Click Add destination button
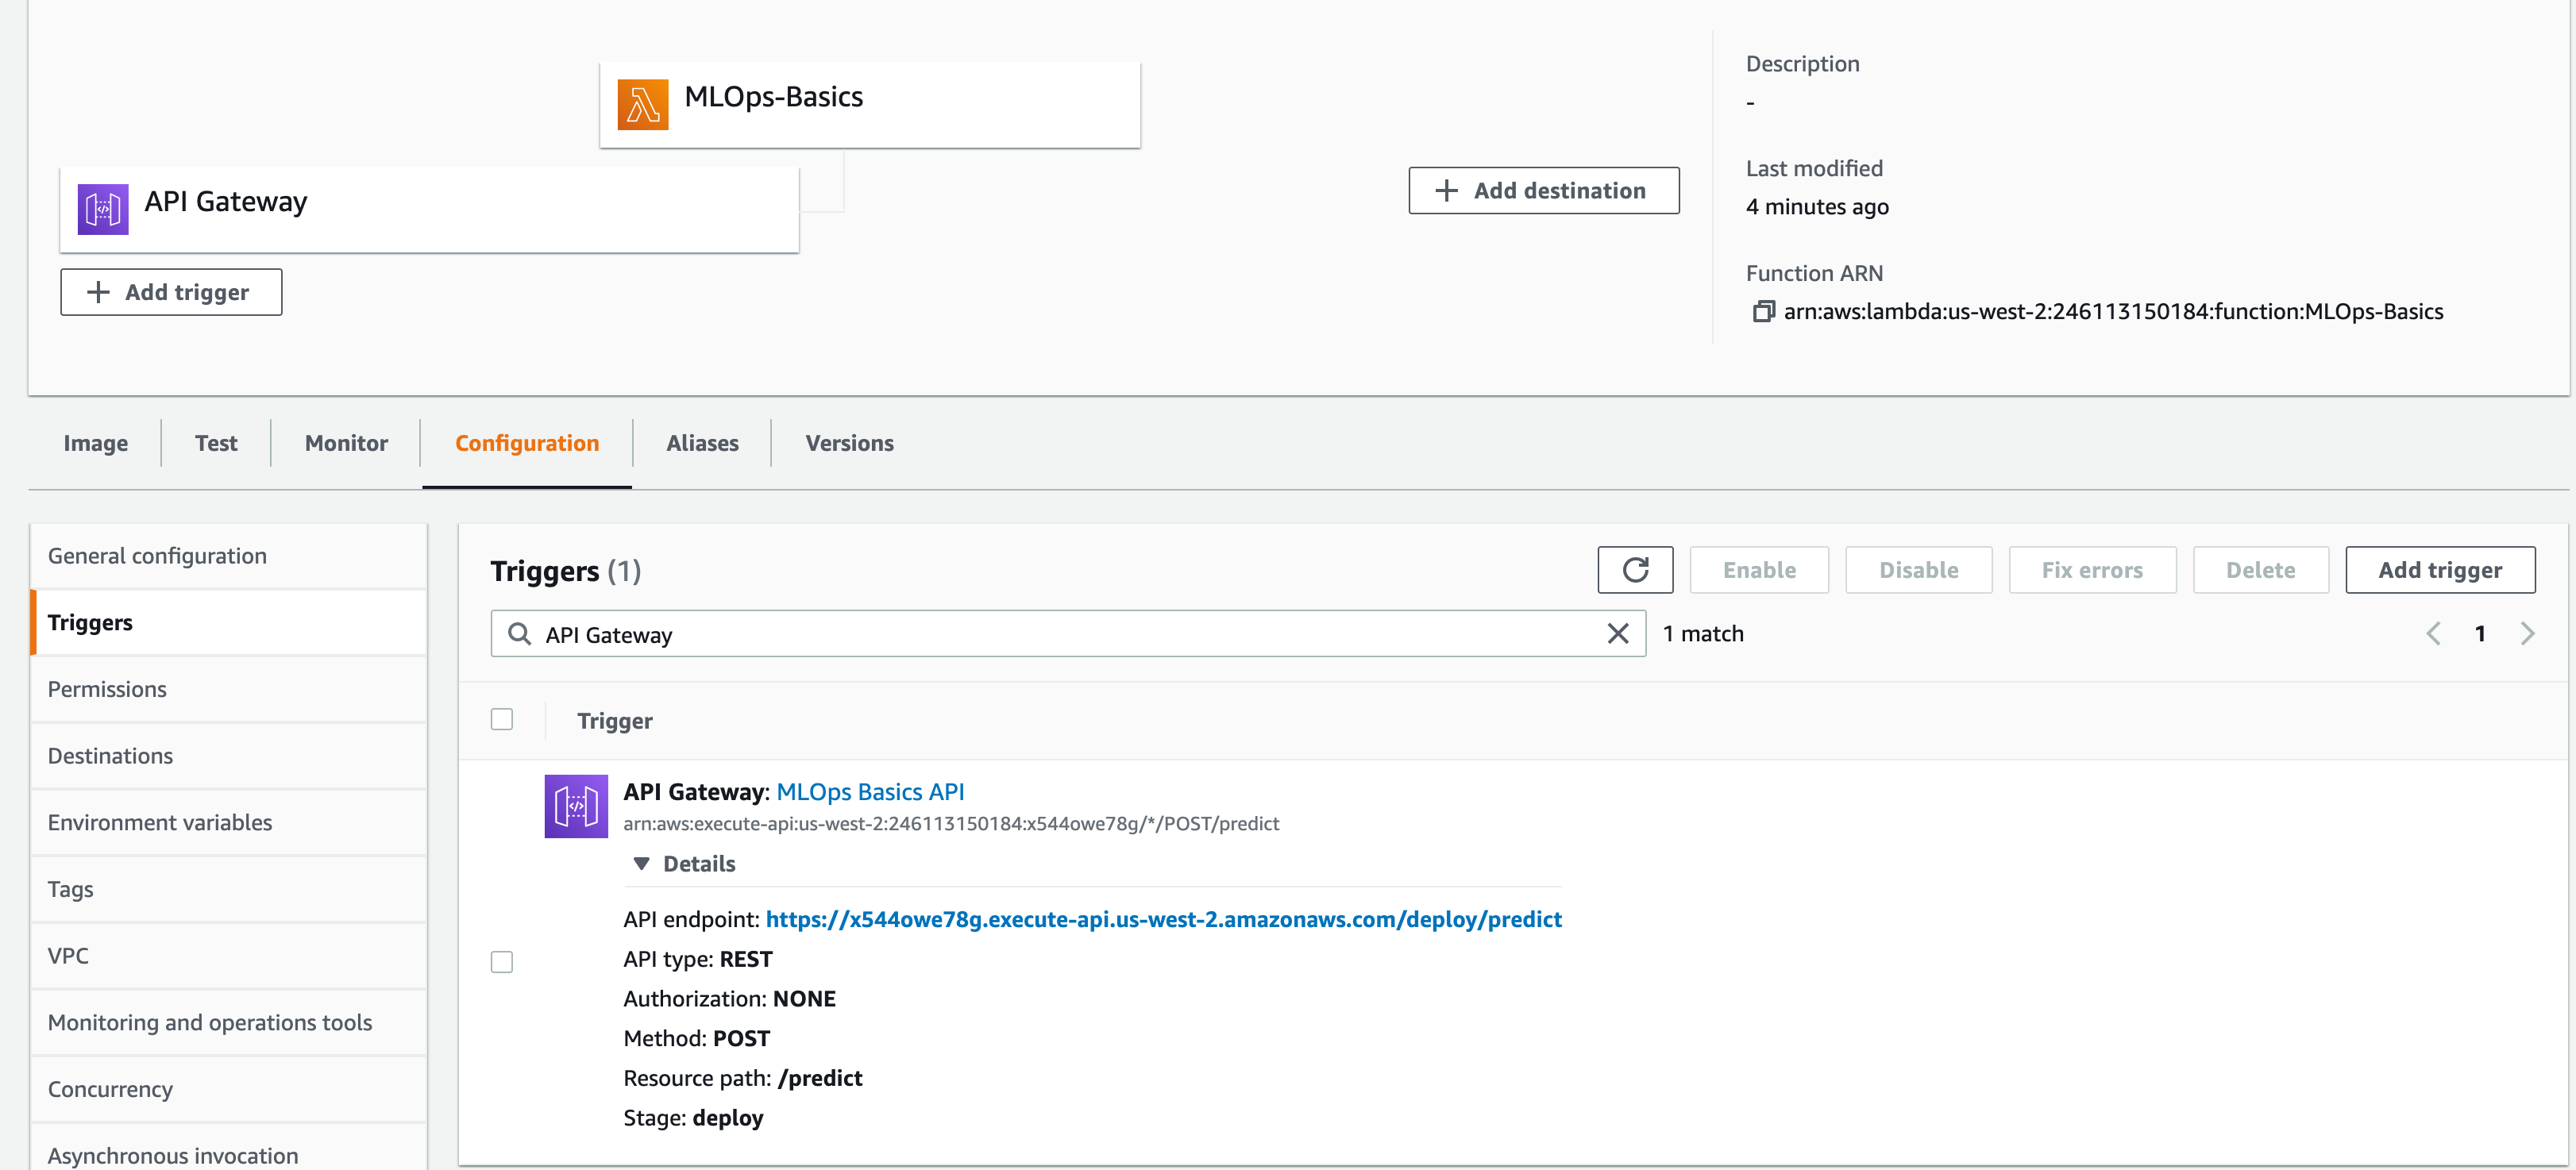 [1543, 190]
